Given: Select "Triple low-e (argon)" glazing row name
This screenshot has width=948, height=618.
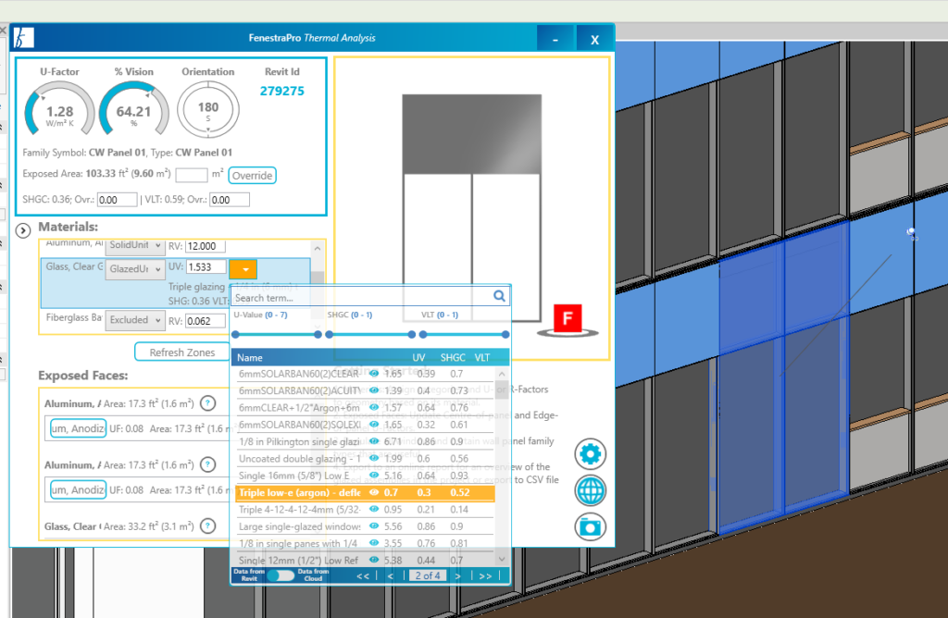Looking at the screenshot, I should (x=299, y=492).
